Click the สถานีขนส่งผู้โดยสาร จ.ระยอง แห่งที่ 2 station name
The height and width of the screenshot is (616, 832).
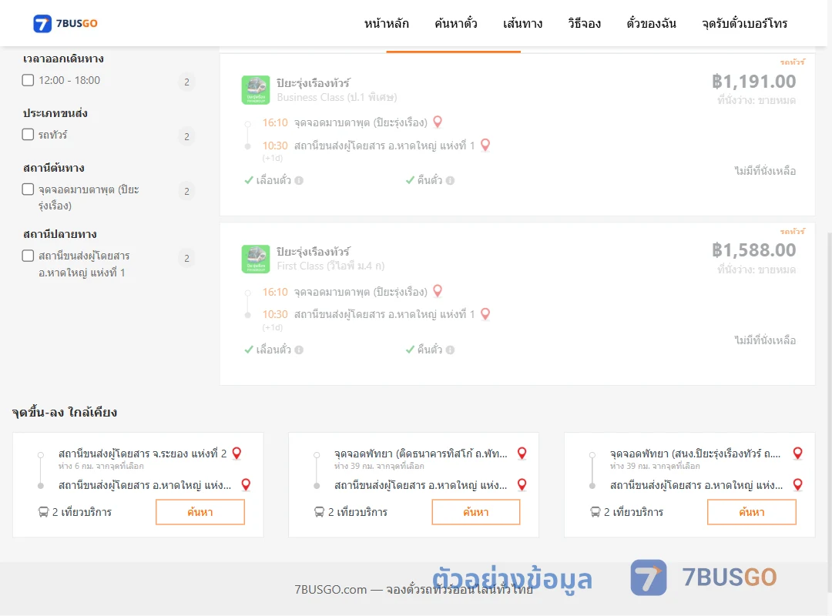click(143, 454)
